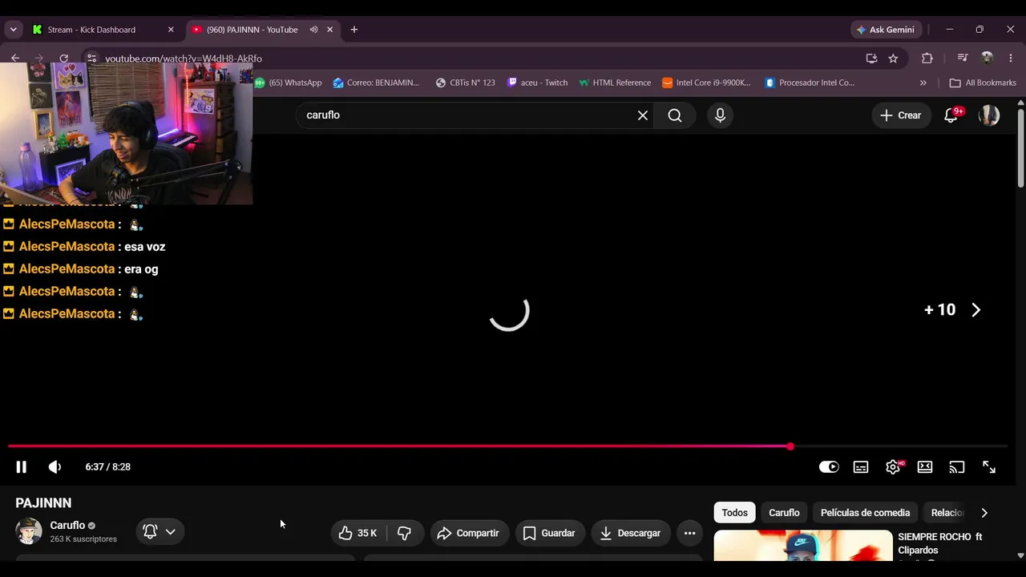The image size is (1026, 577).
Task: Open the Chrome three-dot menu
Action: pos(1010,59)
